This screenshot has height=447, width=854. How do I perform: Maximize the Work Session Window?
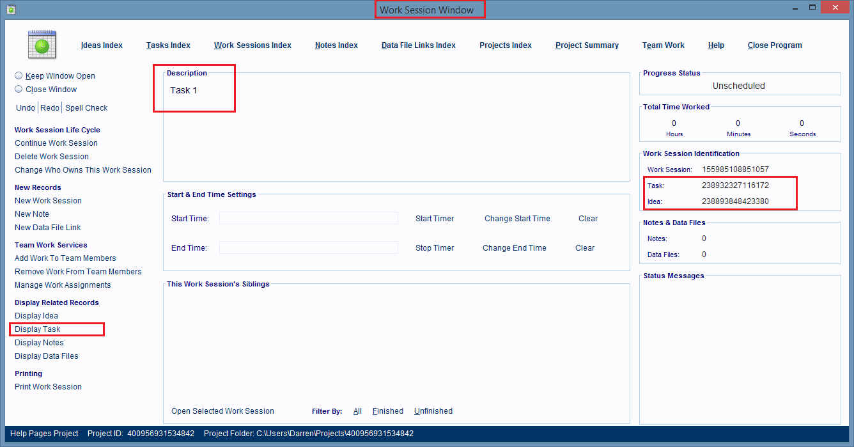812,8
